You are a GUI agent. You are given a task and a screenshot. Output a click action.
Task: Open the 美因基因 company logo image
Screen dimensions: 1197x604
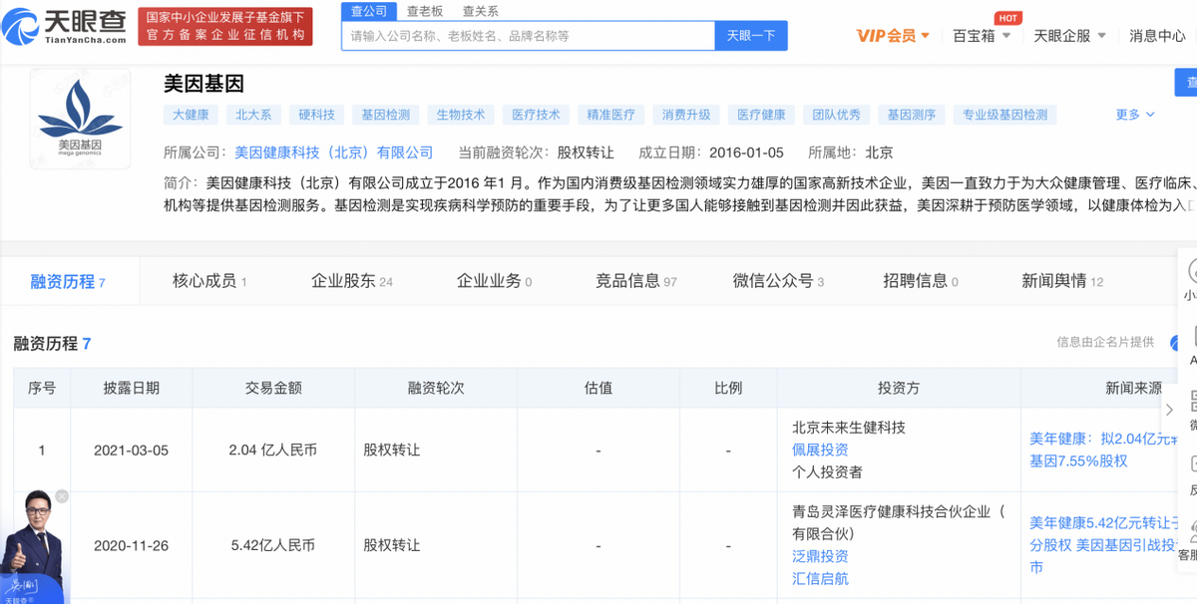[80, 119]
